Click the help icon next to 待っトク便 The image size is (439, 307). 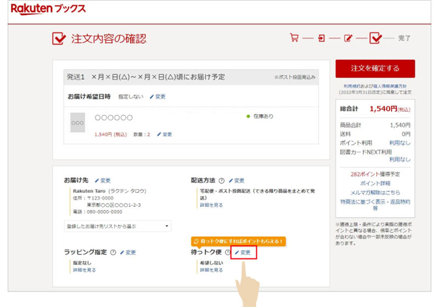tap(228, 252)
